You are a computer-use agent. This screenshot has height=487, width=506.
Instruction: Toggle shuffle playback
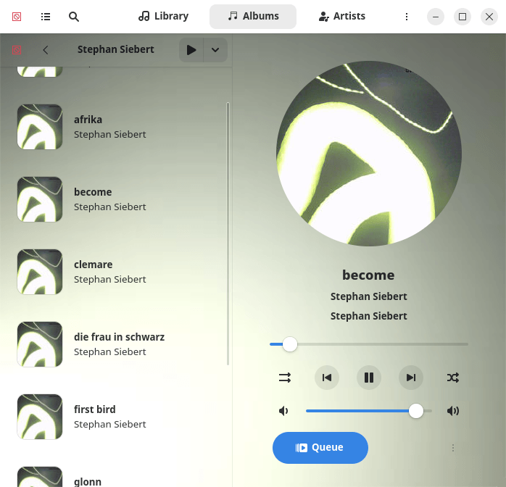[453, 378]
